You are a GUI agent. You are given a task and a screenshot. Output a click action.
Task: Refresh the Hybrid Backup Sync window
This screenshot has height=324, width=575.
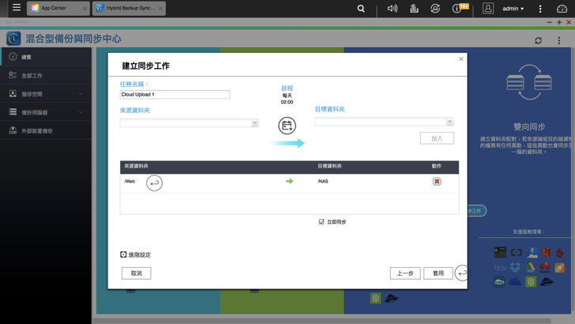[538, 40]
